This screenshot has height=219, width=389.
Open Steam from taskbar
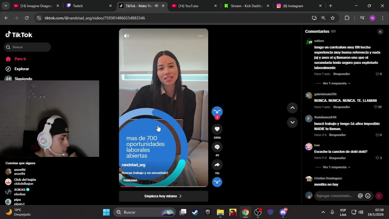point(195,212)
